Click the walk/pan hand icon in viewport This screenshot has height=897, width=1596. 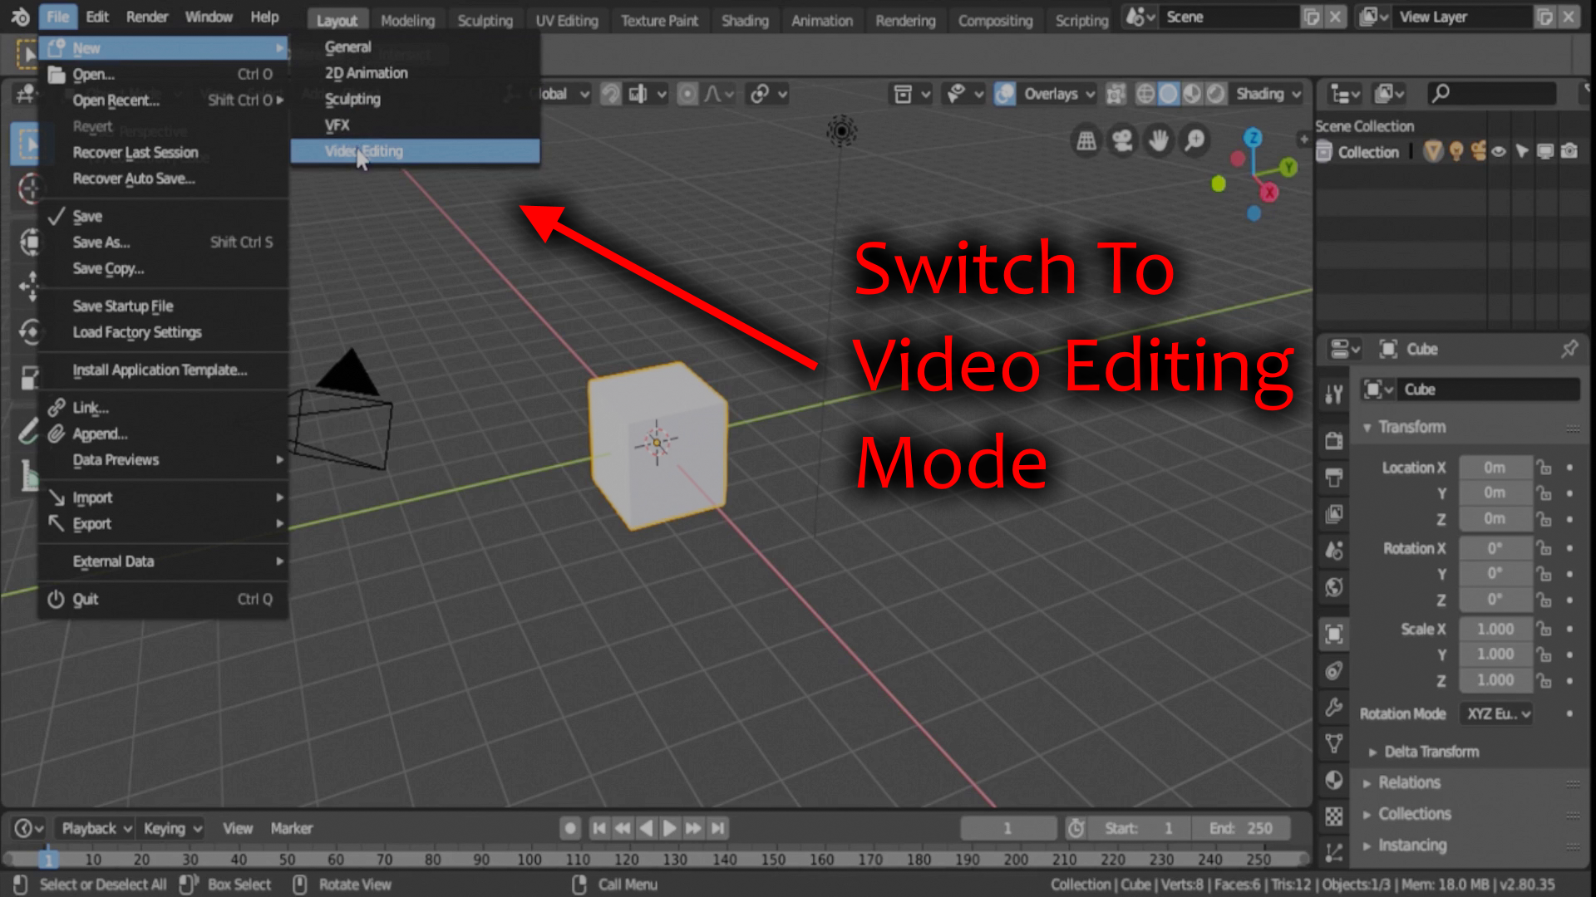pos(1158,141)
